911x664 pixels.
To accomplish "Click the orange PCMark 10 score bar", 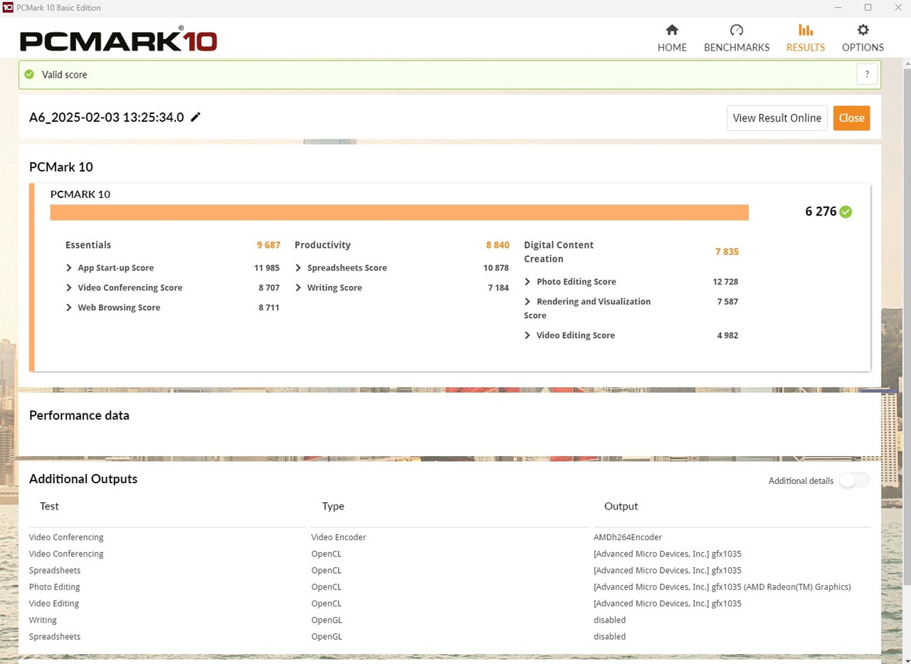I will pos(399,213).
